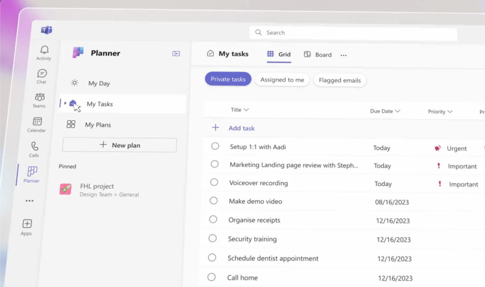The image size is (485, 287).
Task: Complete the Security training task circle
Action: 213,238
